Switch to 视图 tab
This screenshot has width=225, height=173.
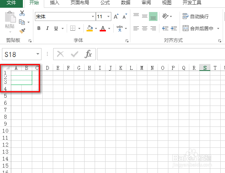[x=166, y=3]
